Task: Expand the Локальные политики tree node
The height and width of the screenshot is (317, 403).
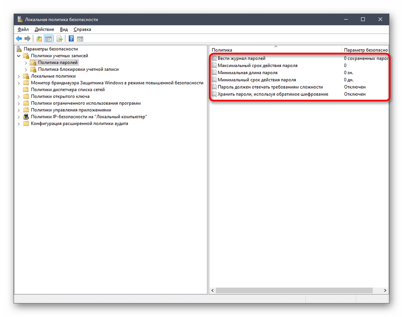Action: 19,76
